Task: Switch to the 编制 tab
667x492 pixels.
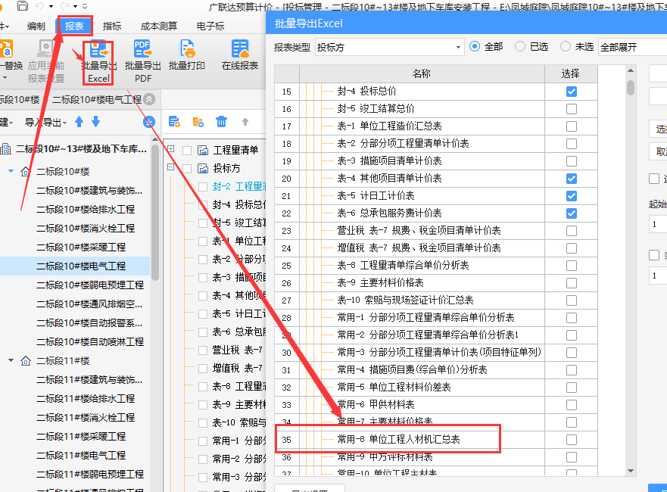Action: (x=36, y=26)
